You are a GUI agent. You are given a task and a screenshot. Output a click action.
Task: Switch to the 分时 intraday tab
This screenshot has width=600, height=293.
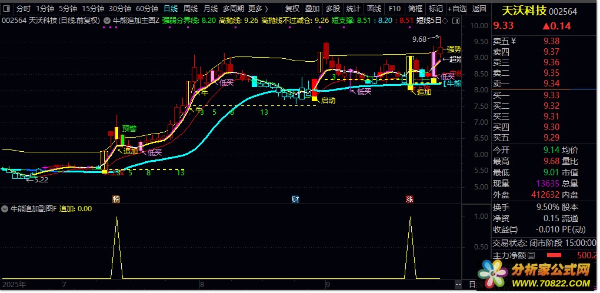[24, 9]
